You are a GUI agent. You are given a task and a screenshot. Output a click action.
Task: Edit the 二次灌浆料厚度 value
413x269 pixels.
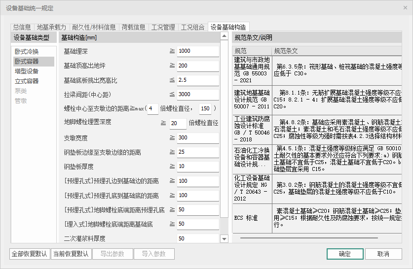point(198,238)
